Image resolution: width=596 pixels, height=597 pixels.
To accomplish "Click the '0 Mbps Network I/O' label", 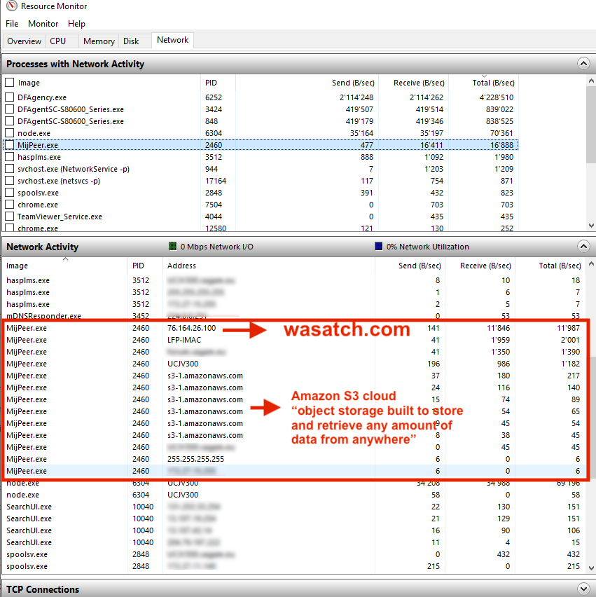I will pos(217,247).
